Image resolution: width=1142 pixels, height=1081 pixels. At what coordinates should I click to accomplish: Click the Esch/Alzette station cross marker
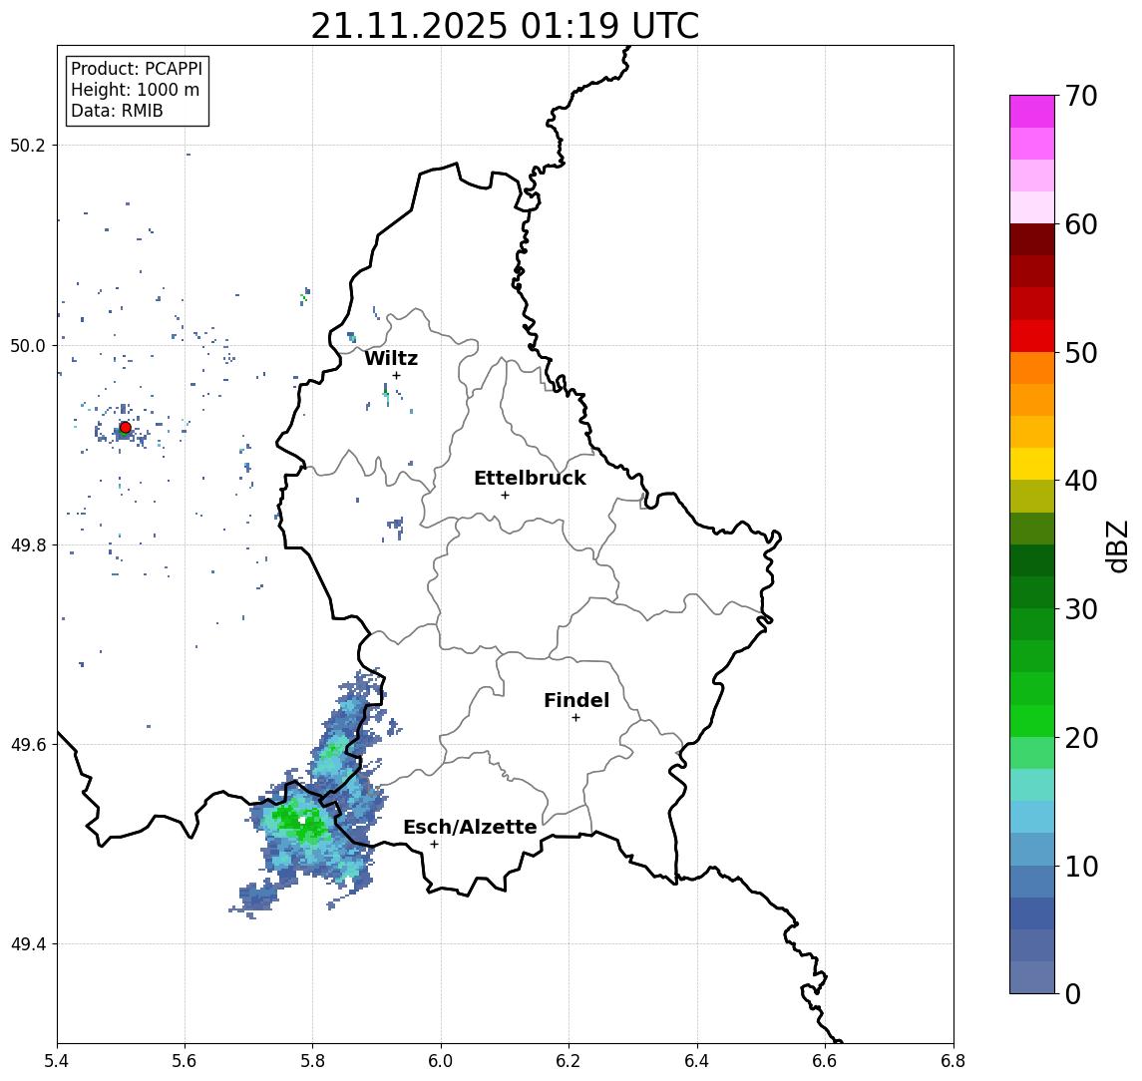pos(434,845)
